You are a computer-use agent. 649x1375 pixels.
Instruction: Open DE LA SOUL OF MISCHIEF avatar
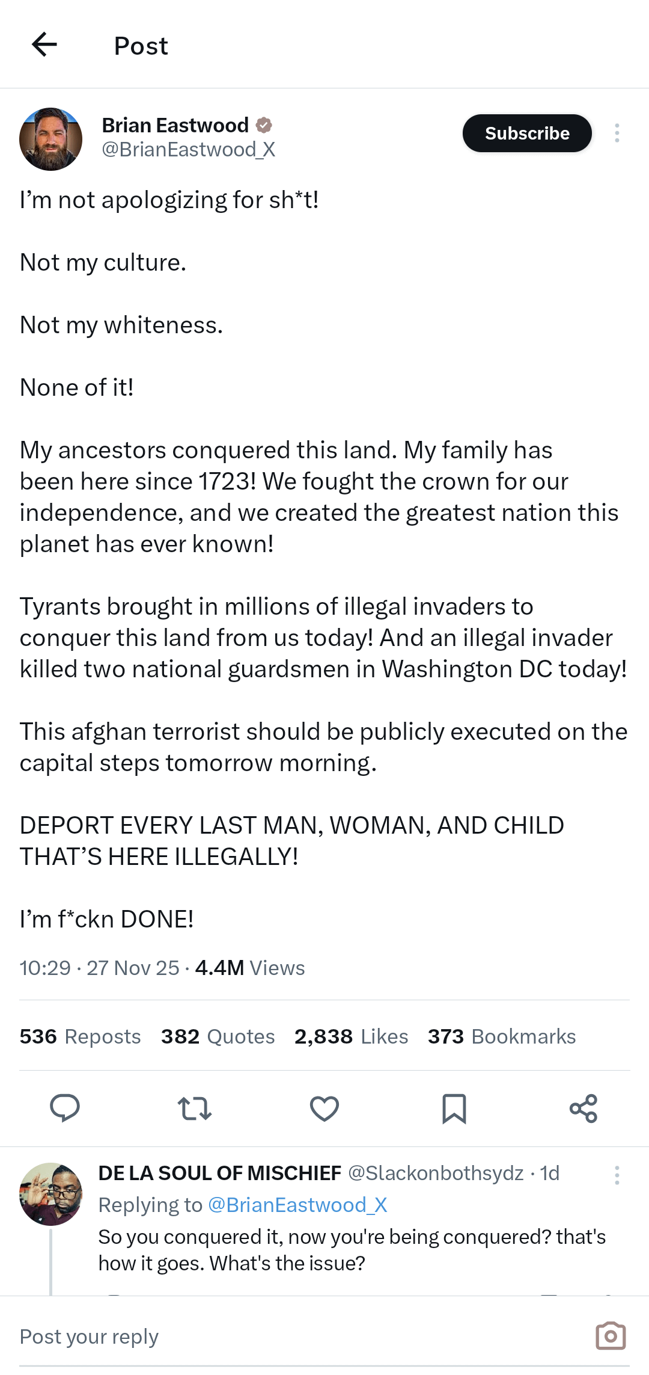tap(51, 1194)
